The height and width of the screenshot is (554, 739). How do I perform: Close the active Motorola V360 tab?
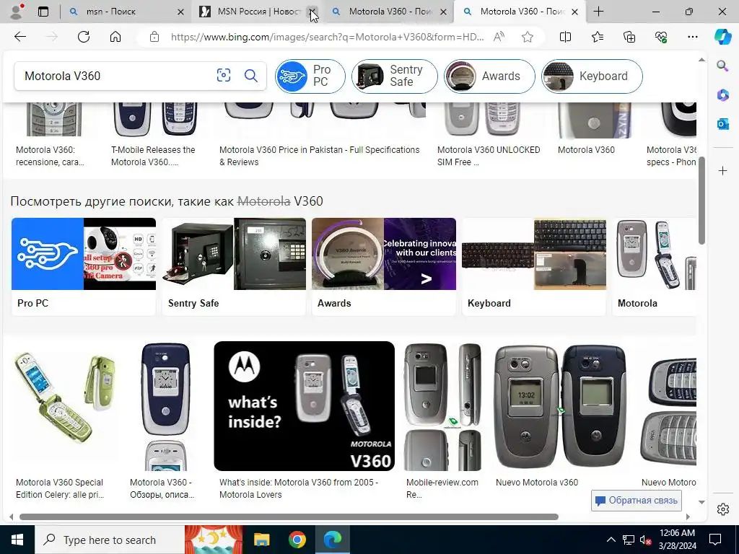(574, 12)
